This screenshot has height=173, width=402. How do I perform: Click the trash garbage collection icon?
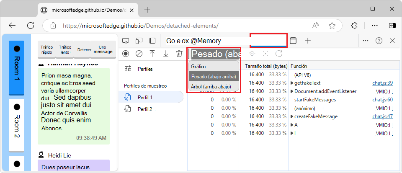[179, 54]
